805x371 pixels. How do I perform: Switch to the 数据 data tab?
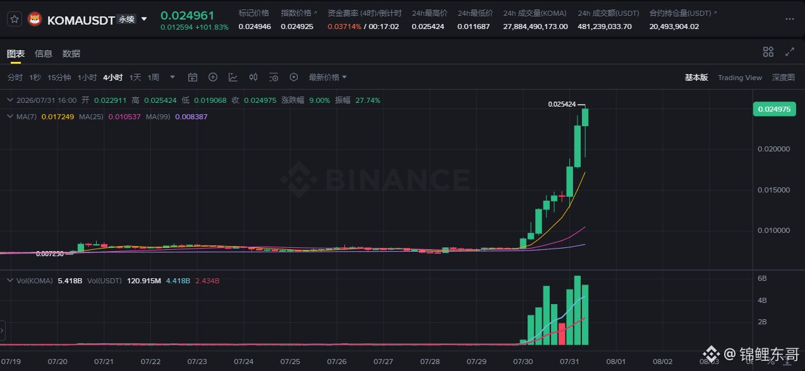click(71, 54)
